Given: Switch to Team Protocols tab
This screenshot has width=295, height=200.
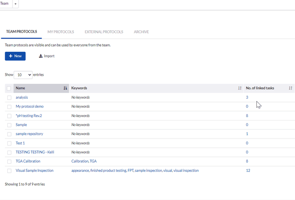Looking at the screenshot, I should (x=21, y=32).
